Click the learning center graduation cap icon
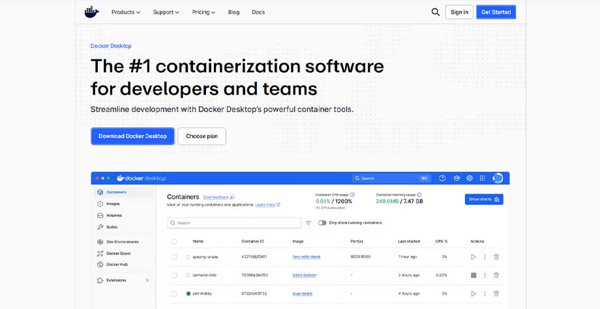This screenshot has width=600, height=309. point(457,178)
